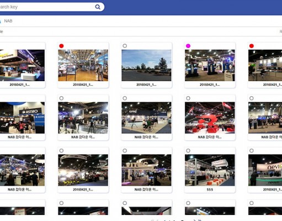
Task: Toggle magenta marker on blue kiosks booth card
Action: 188,46
